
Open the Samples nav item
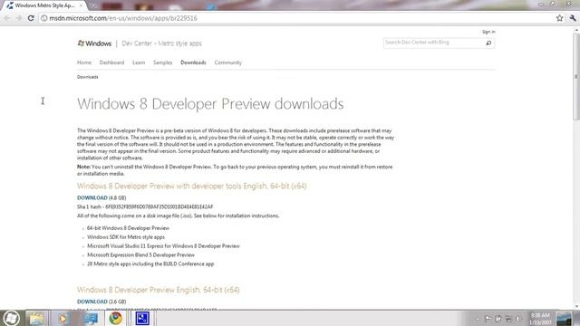point(163,62)
